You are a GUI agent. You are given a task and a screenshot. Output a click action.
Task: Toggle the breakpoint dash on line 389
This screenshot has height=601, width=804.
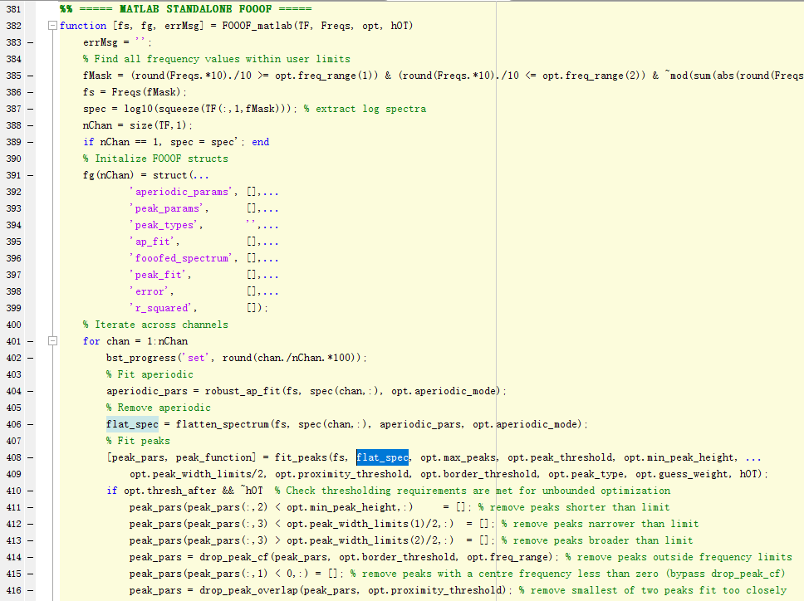[x=30, y=142]
